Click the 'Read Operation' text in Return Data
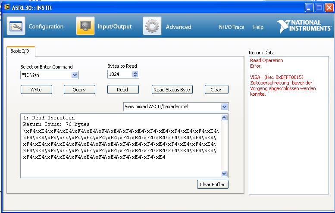Image resolution: width=335 pixels, height=213 pixels. (266, 60)
